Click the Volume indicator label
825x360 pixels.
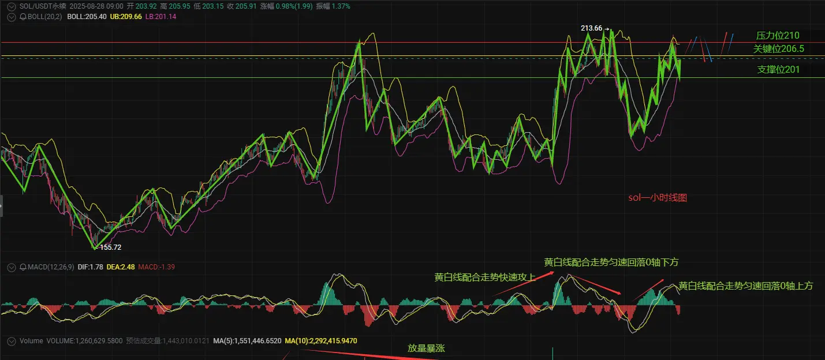click(31, 341)
